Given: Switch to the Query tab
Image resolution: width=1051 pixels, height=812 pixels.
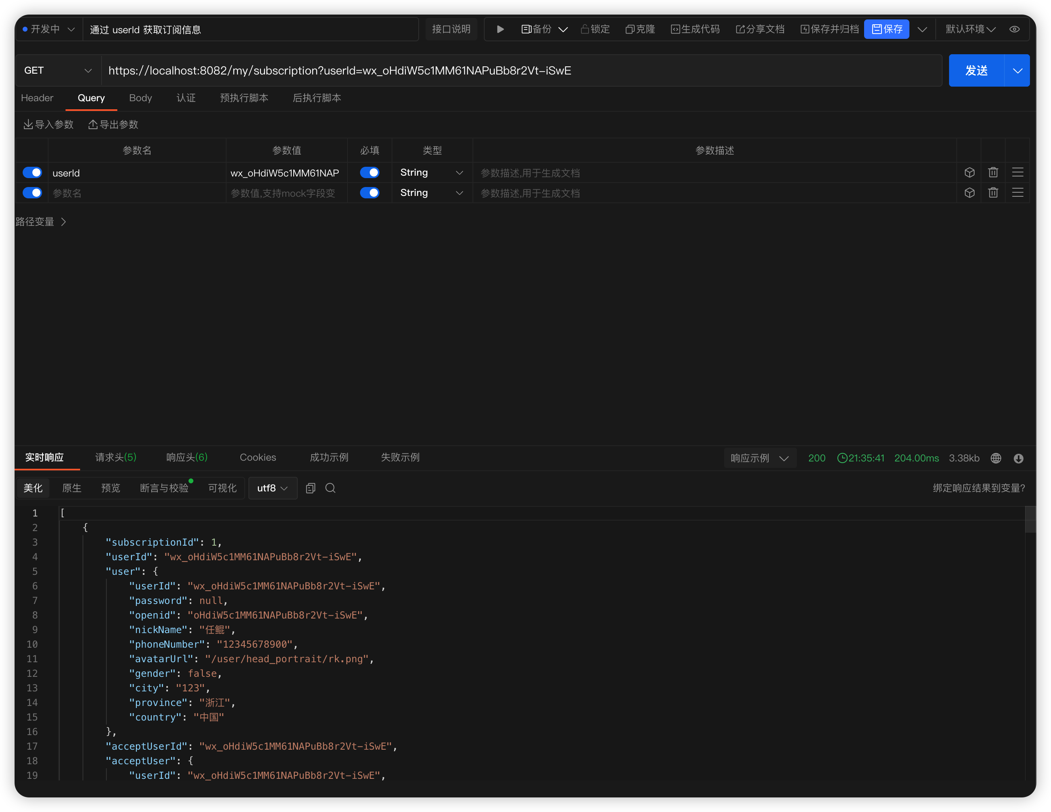Looking at the screenshot, I should [91, 98].
